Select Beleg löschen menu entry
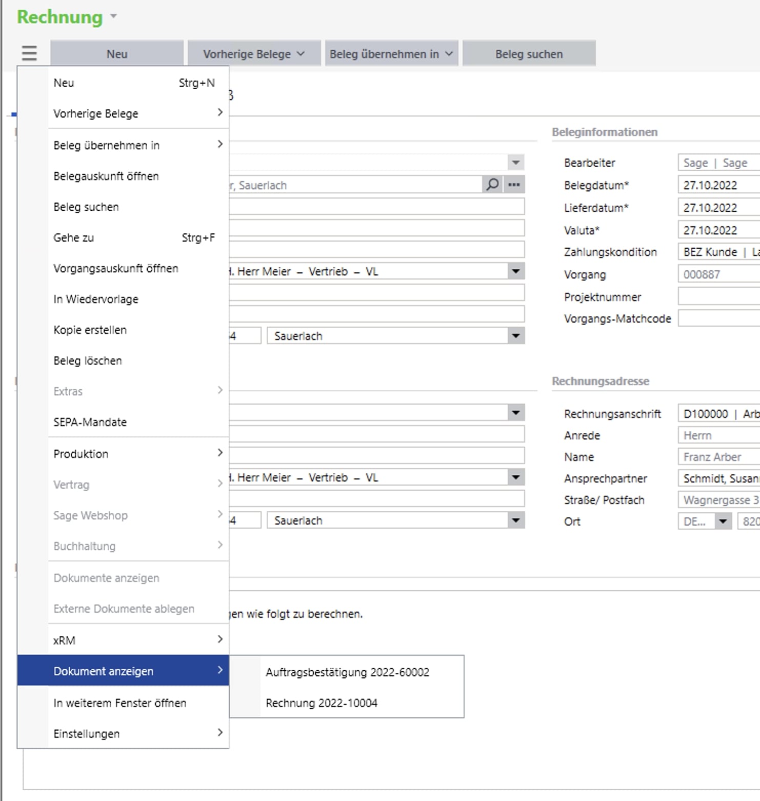The height and width of the screenshot is (801, 760). (x=88, y=361)
